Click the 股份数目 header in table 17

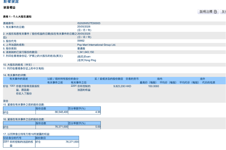[57, 138]
